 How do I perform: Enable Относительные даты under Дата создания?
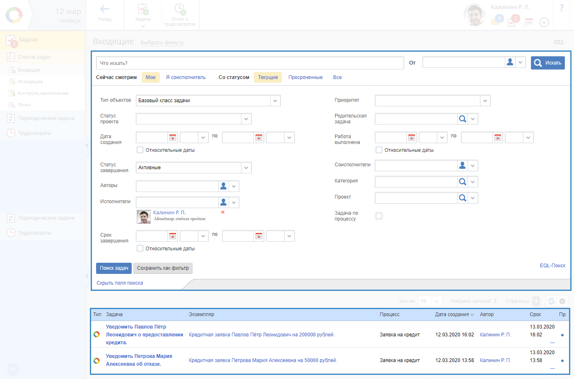click(x=140, y=150)
